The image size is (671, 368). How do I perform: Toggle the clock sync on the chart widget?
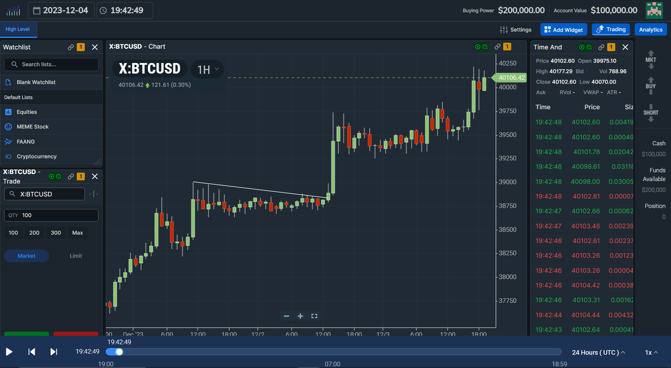click(485, 47)
